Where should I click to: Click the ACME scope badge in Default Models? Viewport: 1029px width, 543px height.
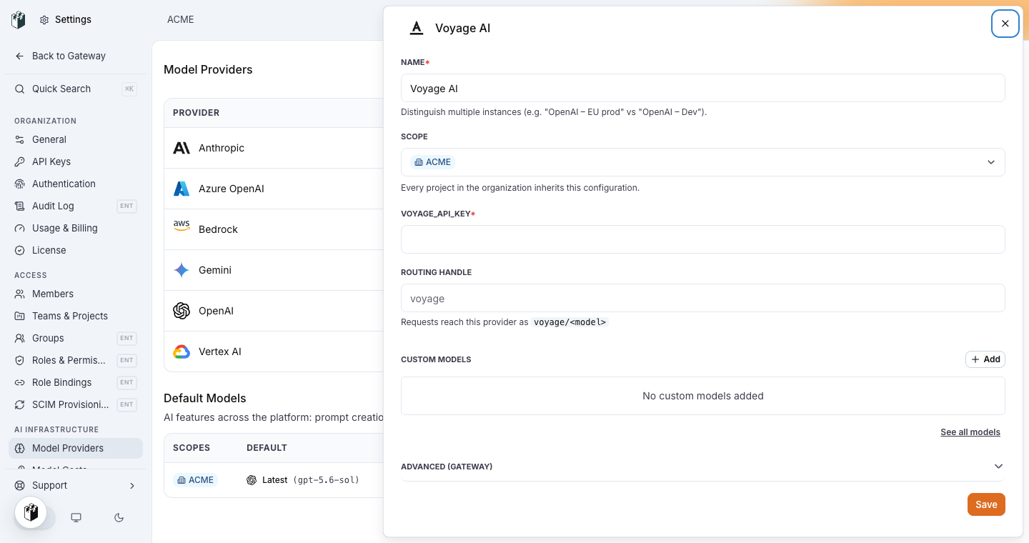coord(195,480)
